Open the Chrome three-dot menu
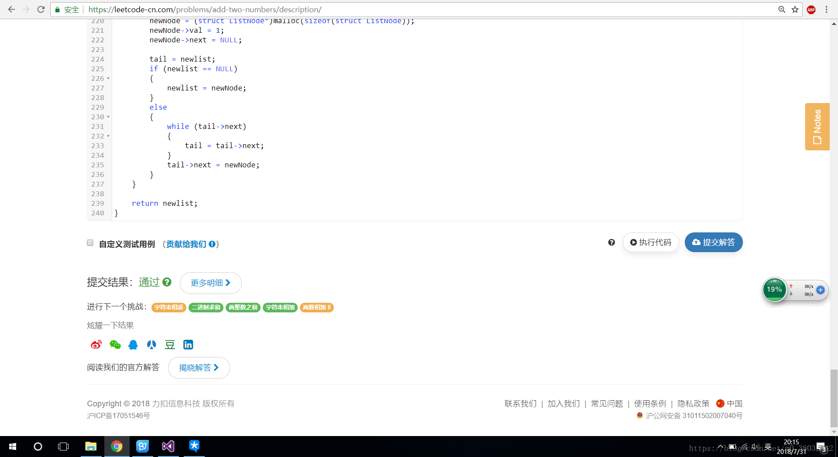Screen dimensions: 838x457 pos(826,9)
